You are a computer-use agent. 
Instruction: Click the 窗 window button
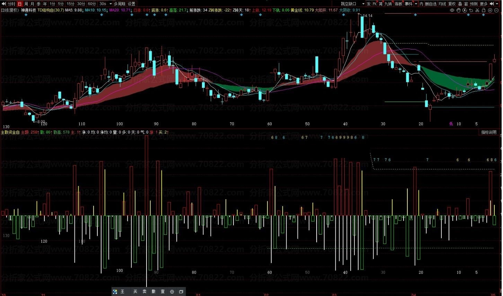tap(466, 4)
